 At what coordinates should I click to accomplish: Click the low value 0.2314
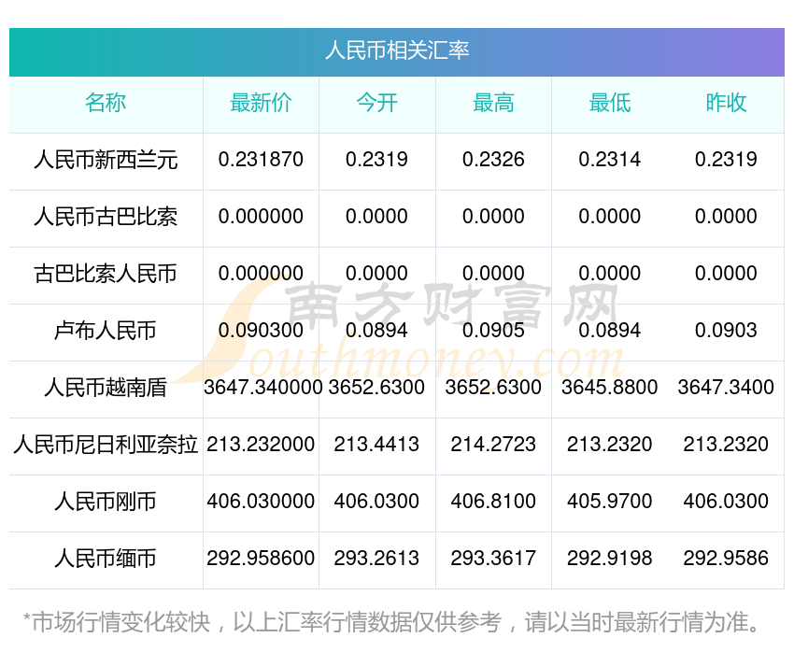(610, 160)
